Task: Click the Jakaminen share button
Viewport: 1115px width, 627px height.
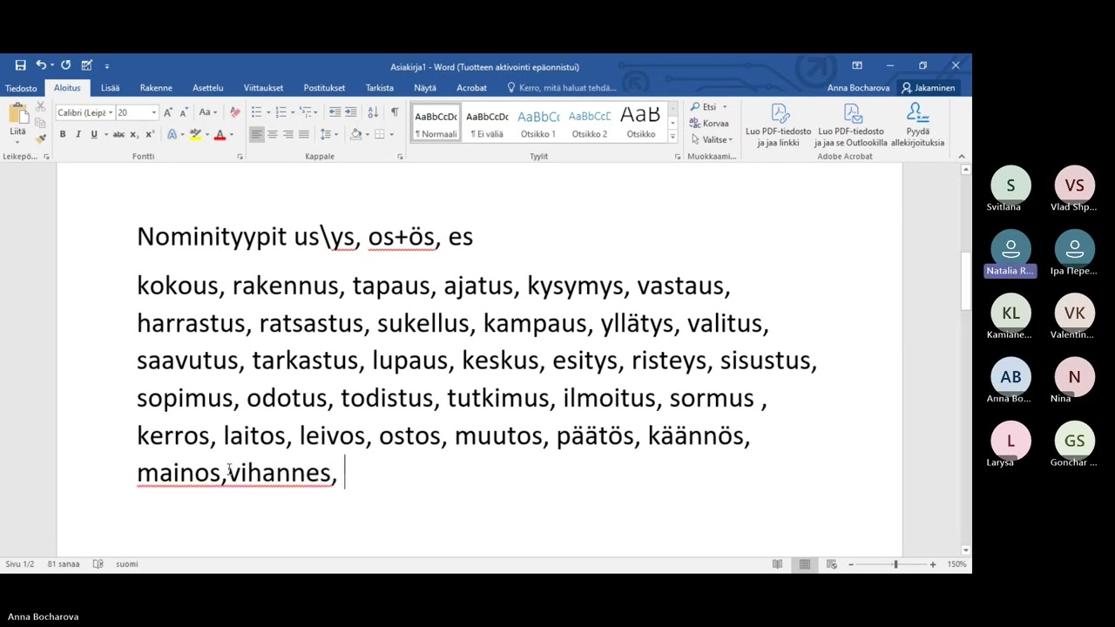Action: click(929, 88)
